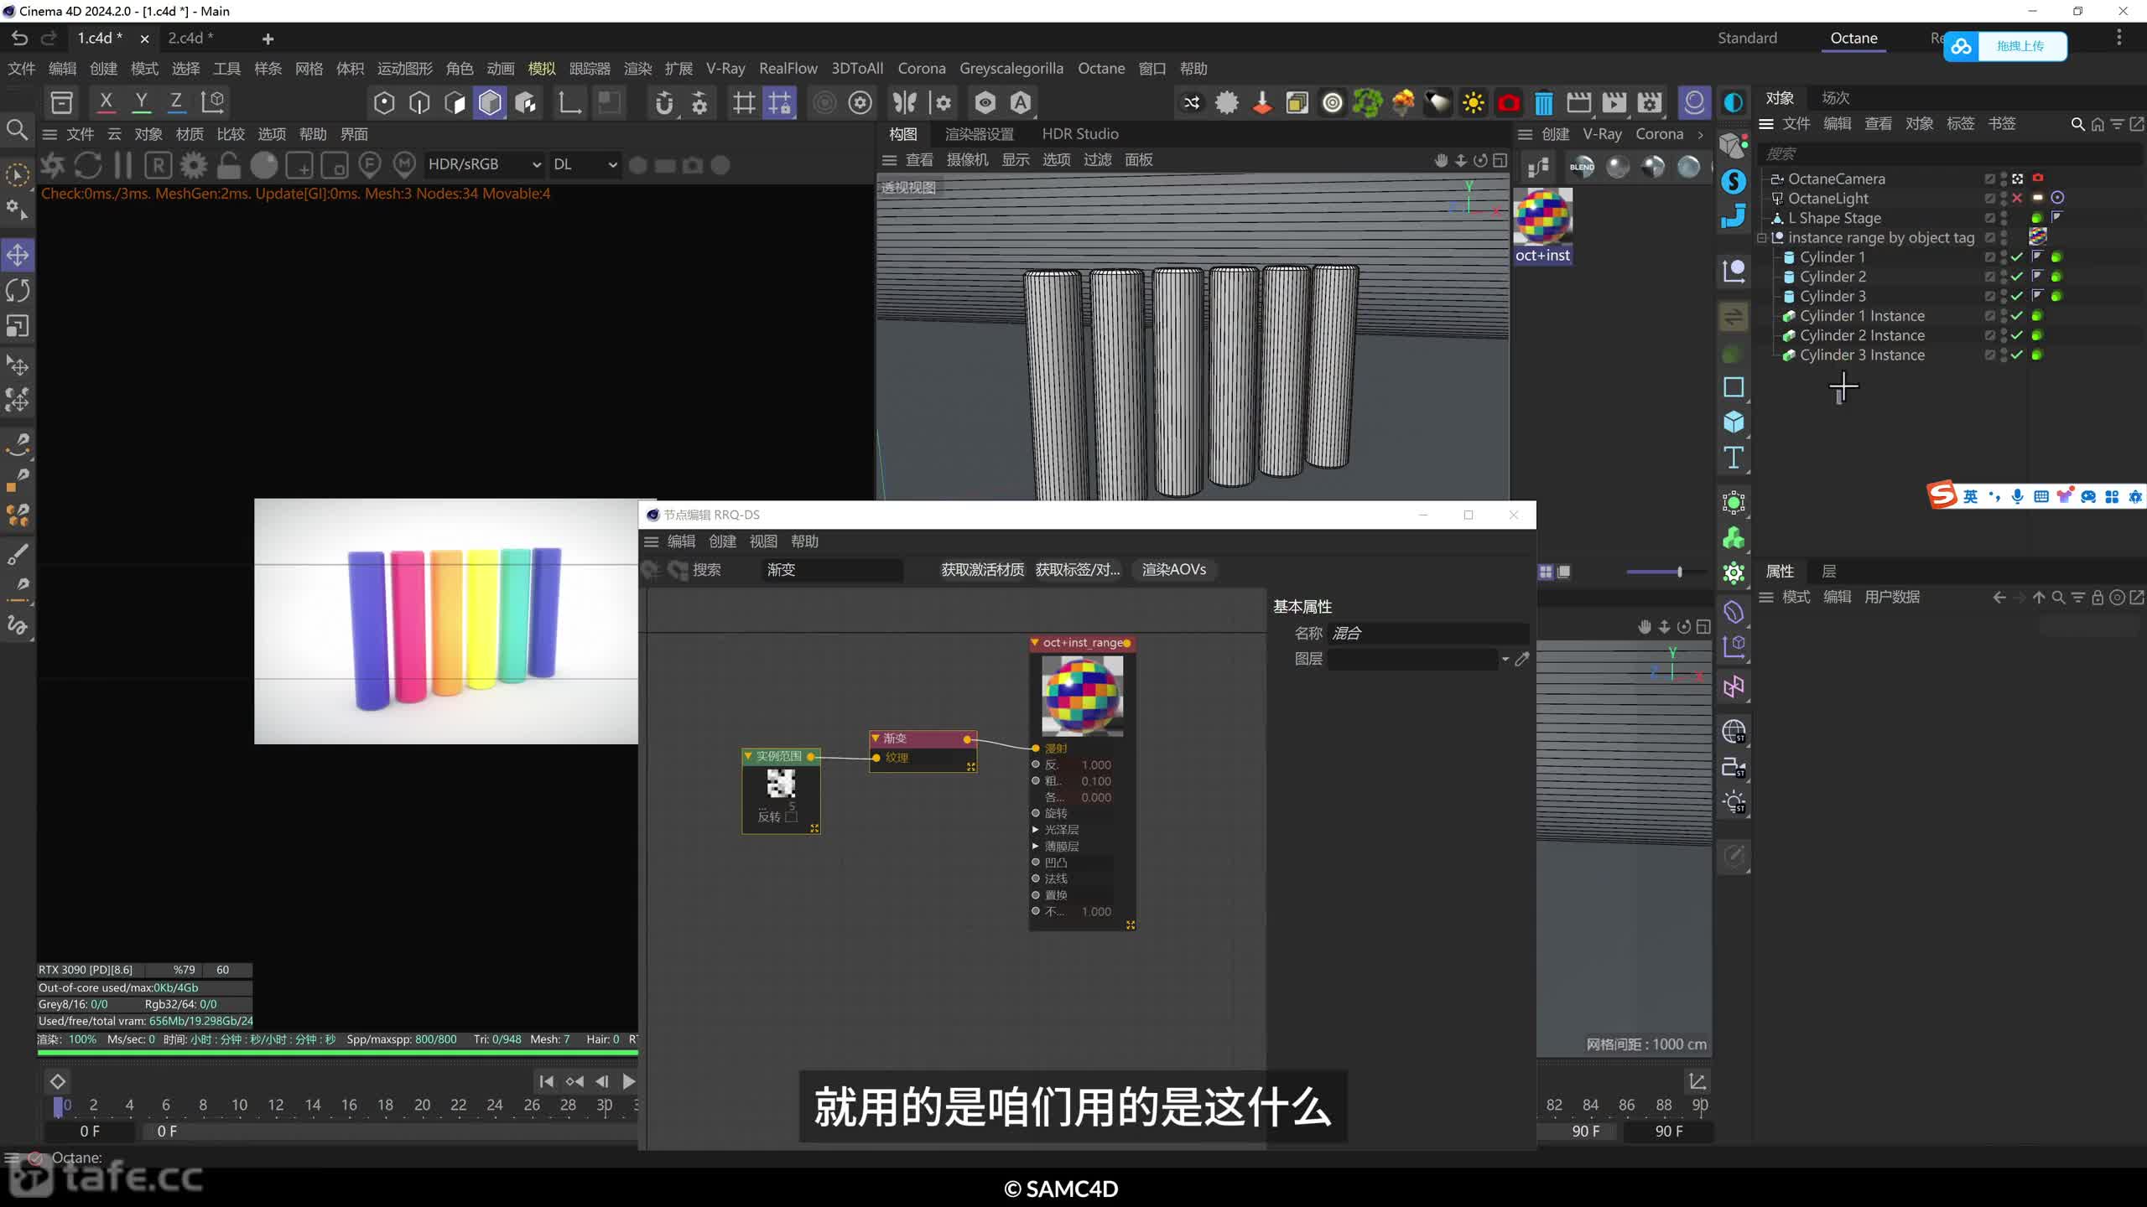Pause the Octane Live Viewer render
The image size is (2147, 1207).
pyautogui.click(x=122, y=165)
